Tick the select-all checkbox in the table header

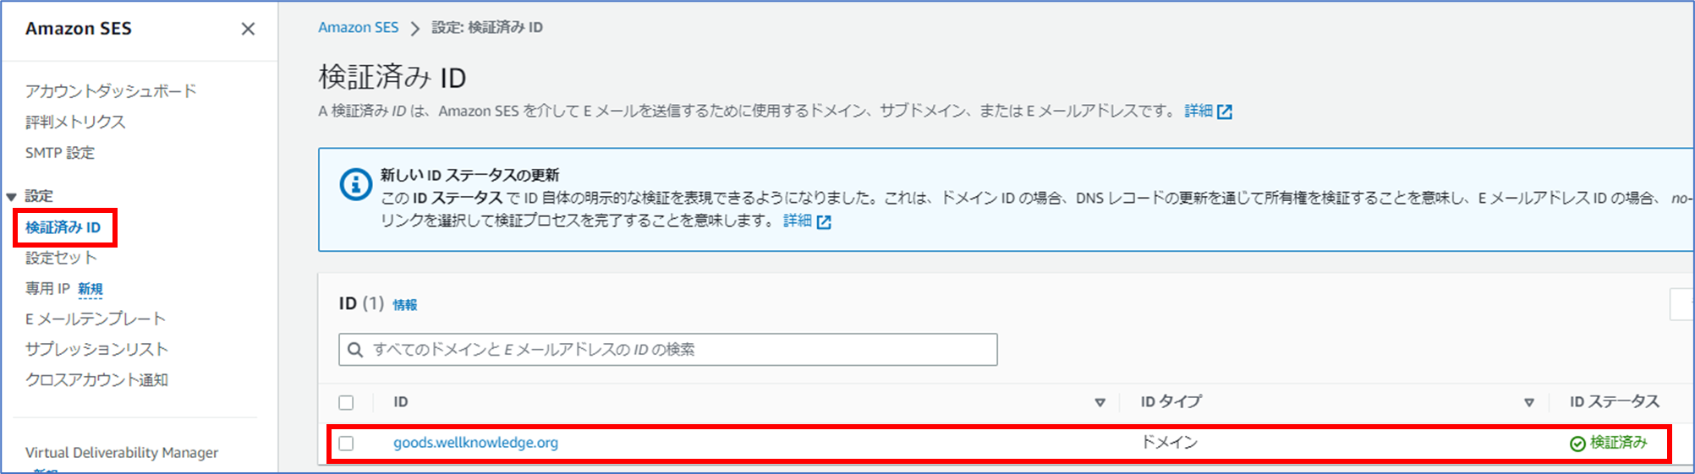point(346,402)
